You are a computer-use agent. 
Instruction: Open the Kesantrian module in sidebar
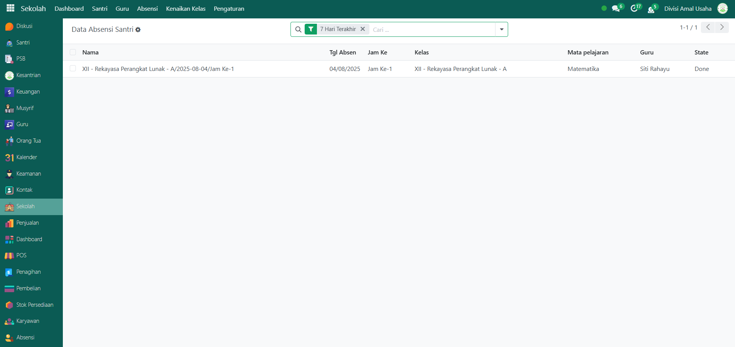click(x=28, y=75)
